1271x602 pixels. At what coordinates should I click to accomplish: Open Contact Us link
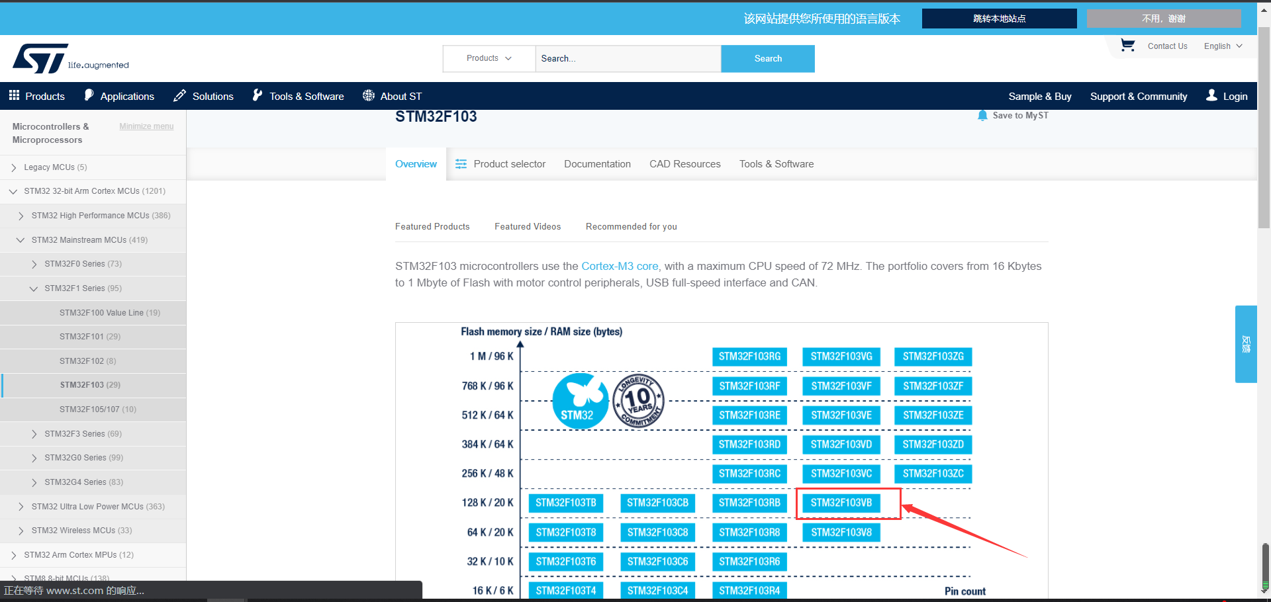click(1167, 46)
